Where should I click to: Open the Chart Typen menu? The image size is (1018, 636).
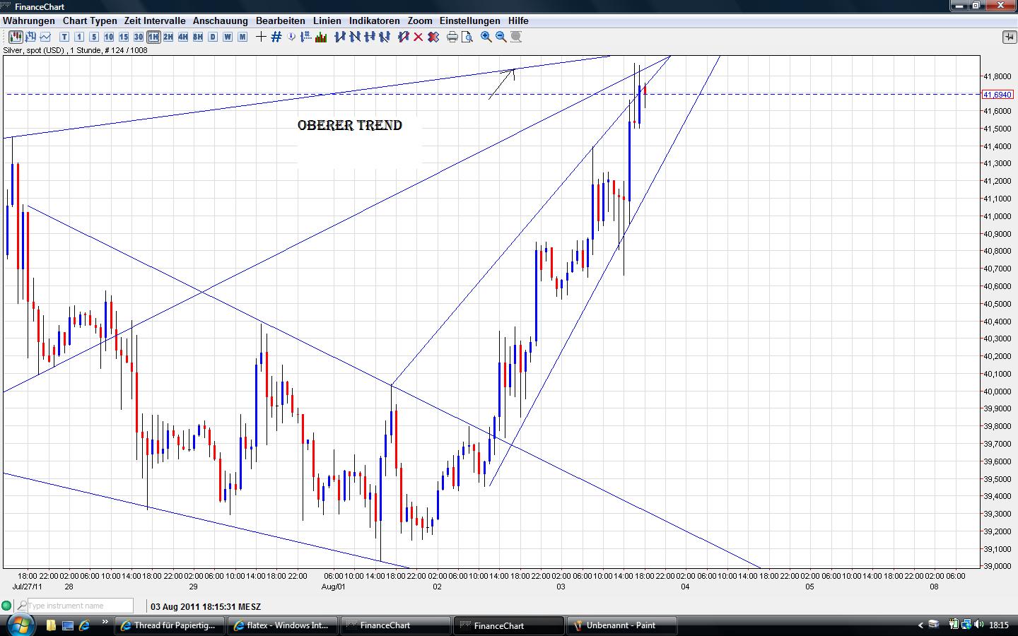90,21
